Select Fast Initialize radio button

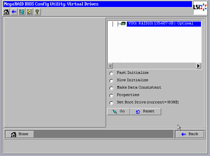click(x=111, y=74)
